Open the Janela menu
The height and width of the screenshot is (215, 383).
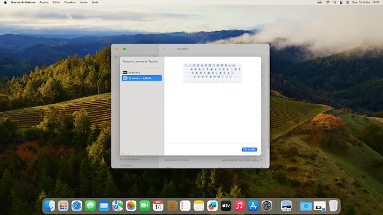pyautogui.click(x=84, y=2)
